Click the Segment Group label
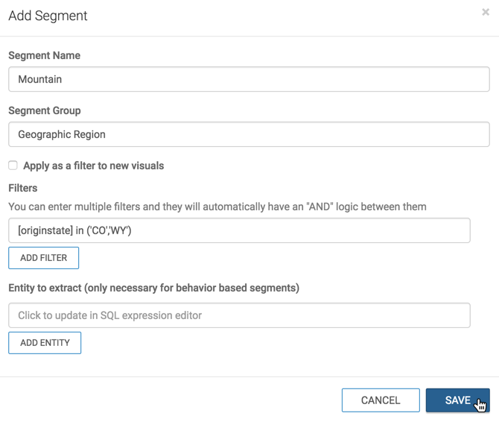This screenshot has width=499, height=422. click(x=44, y=110)
